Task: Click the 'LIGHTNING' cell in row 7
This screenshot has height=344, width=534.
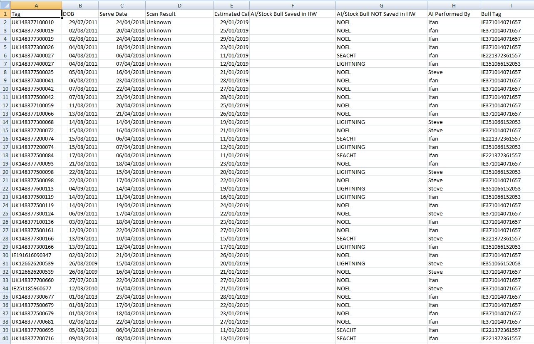Action: click(x=381, y=64)
